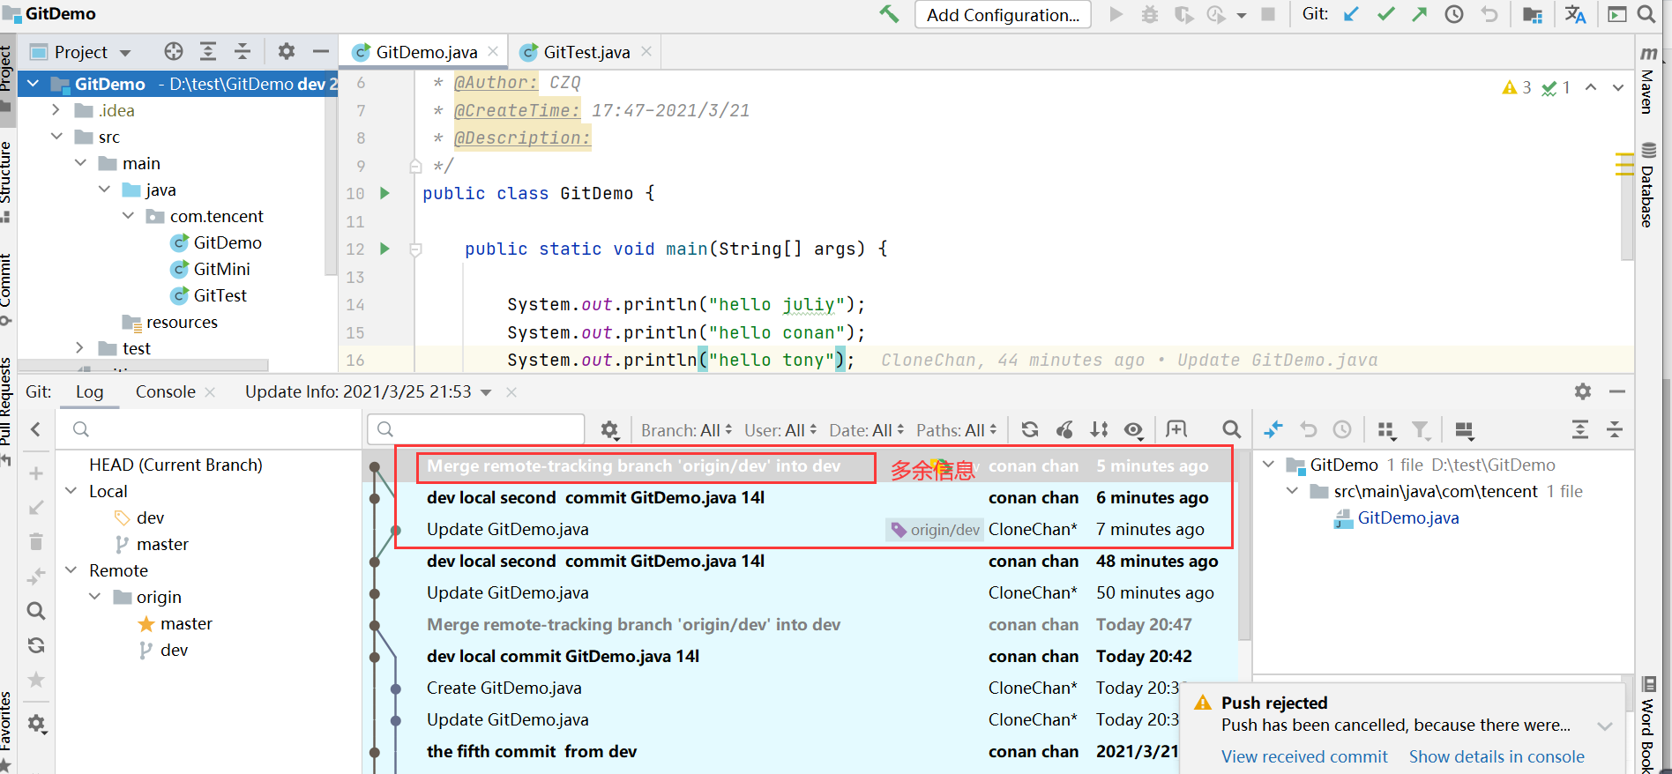The height and width of the screenshot is (774, 1672).
Task: Expand the test folder
Action: [x=80, y=348]
